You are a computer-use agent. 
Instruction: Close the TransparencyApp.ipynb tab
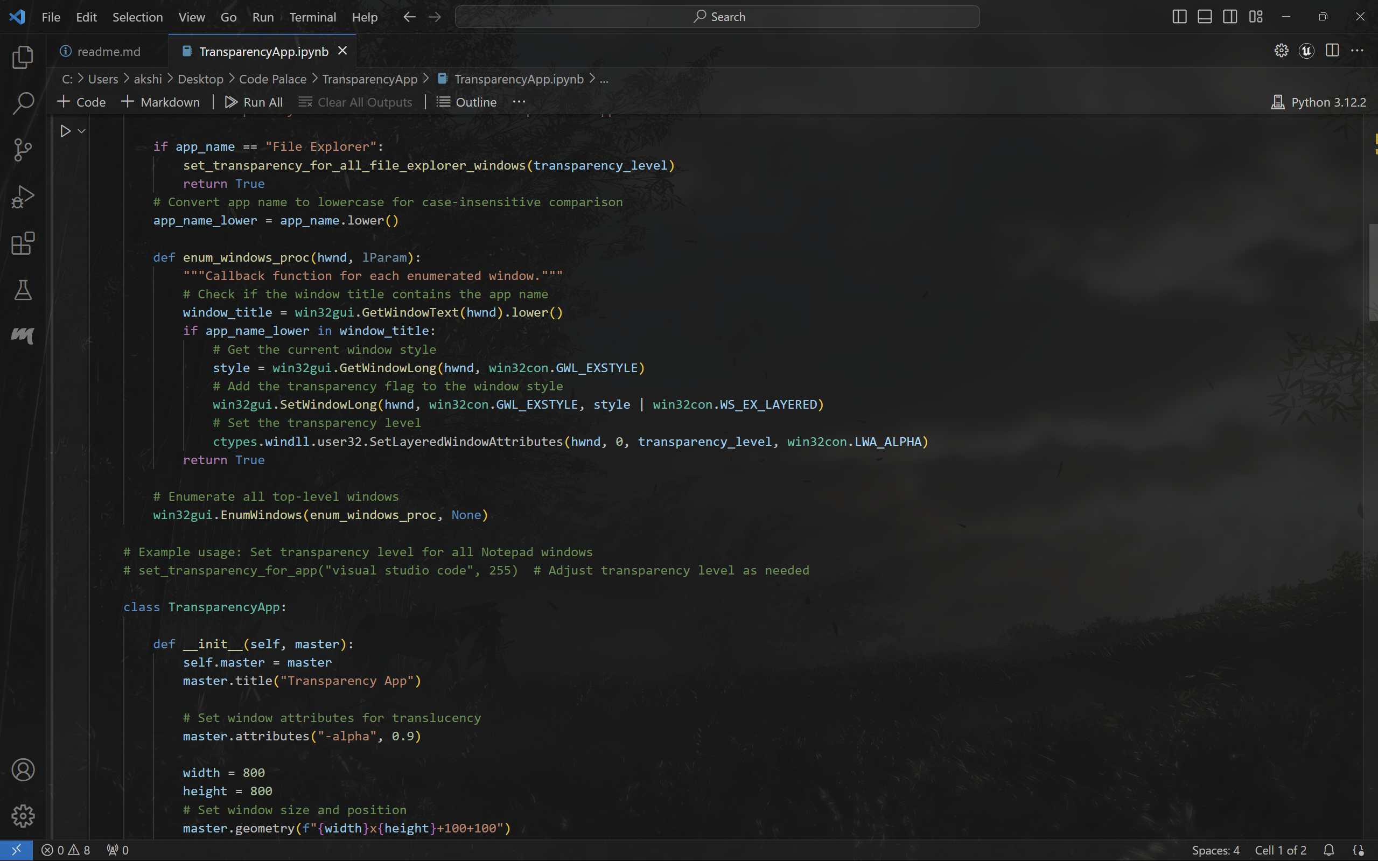click(x=343, y=51)
